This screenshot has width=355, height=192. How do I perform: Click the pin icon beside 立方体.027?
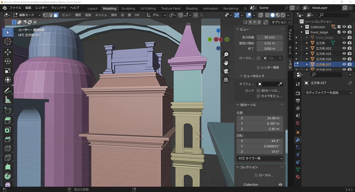click(x=350, y=83)
